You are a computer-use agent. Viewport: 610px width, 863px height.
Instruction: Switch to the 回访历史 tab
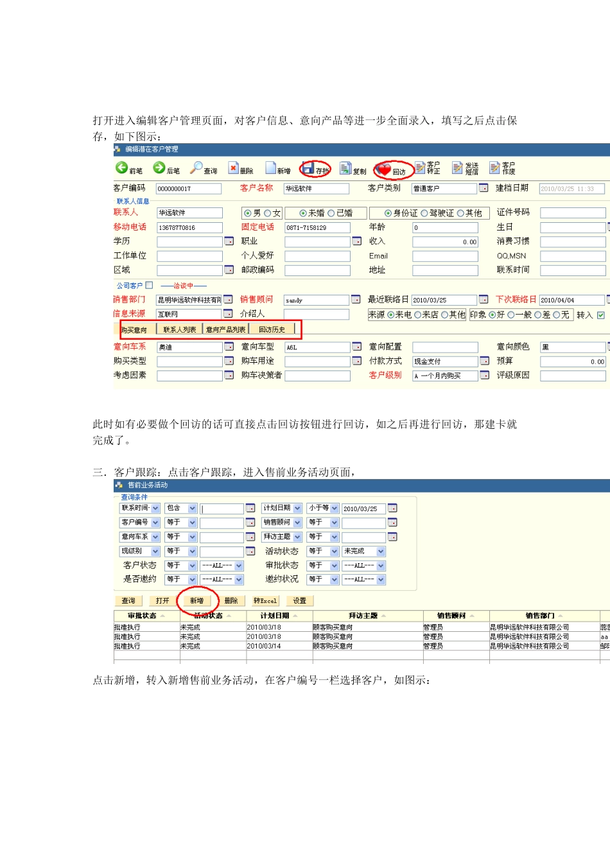(272, 329)
